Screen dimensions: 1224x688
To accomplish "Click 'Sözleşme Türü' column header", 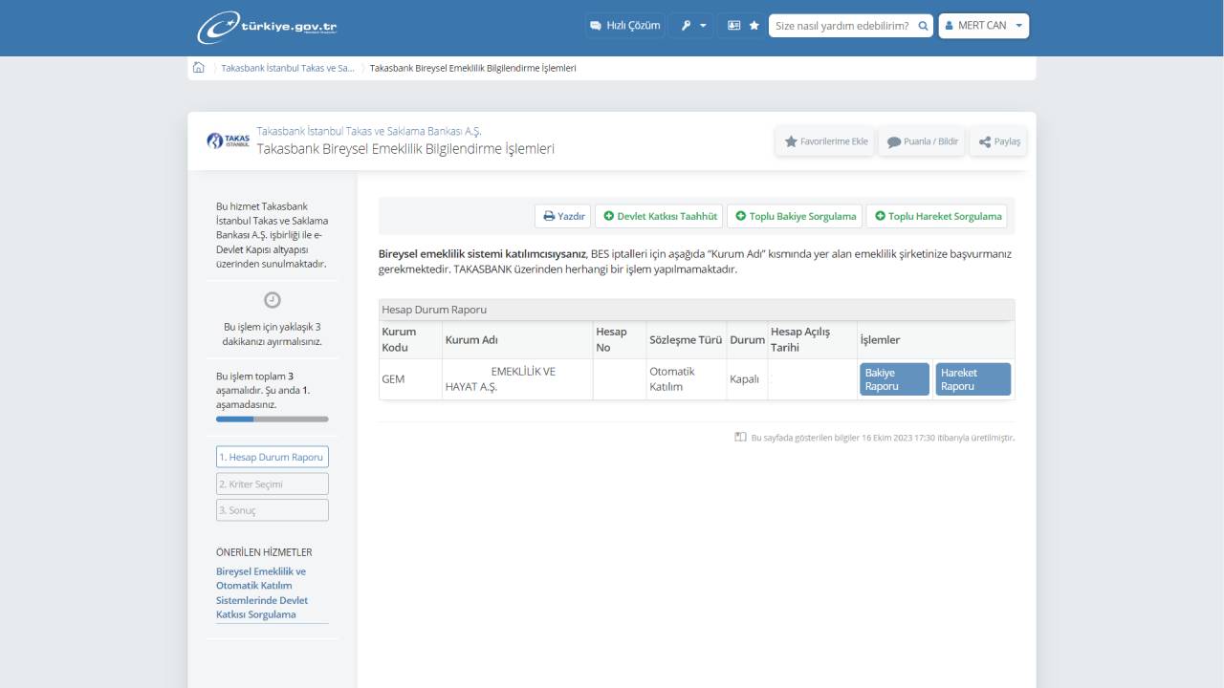I will 686,339.
